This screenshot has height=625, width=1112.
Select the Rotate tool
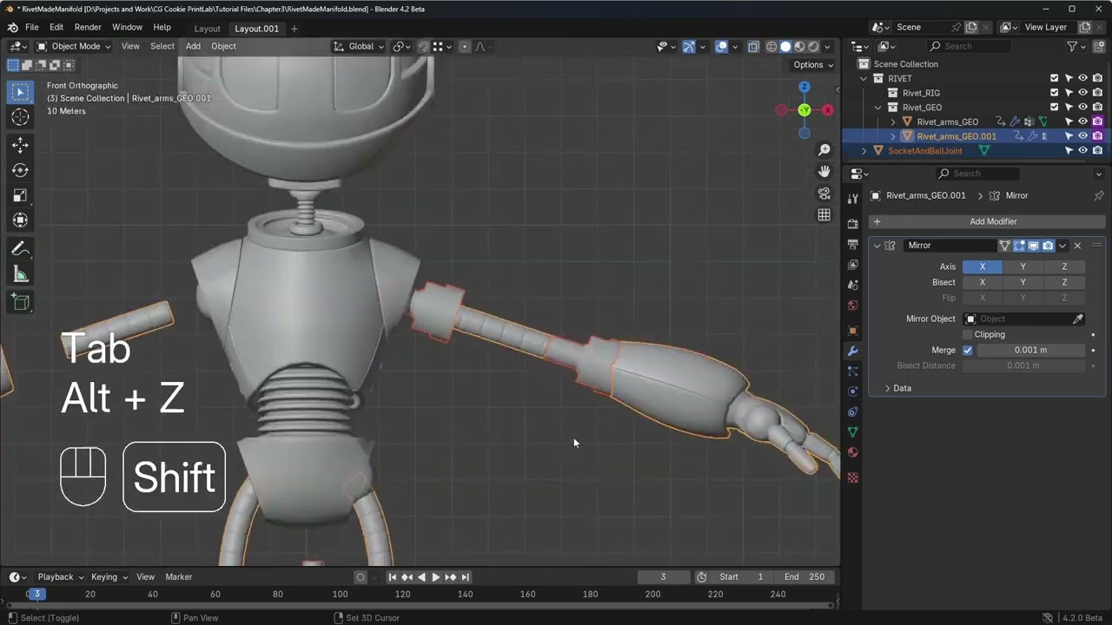click(x=21, y=170)
